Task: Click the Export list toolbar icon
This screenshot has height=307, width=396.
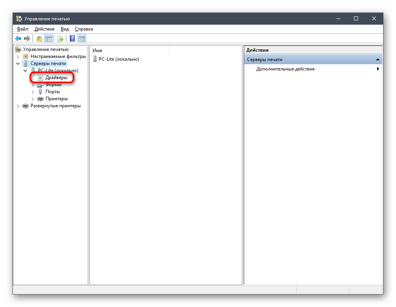Action: pos(60,38)
